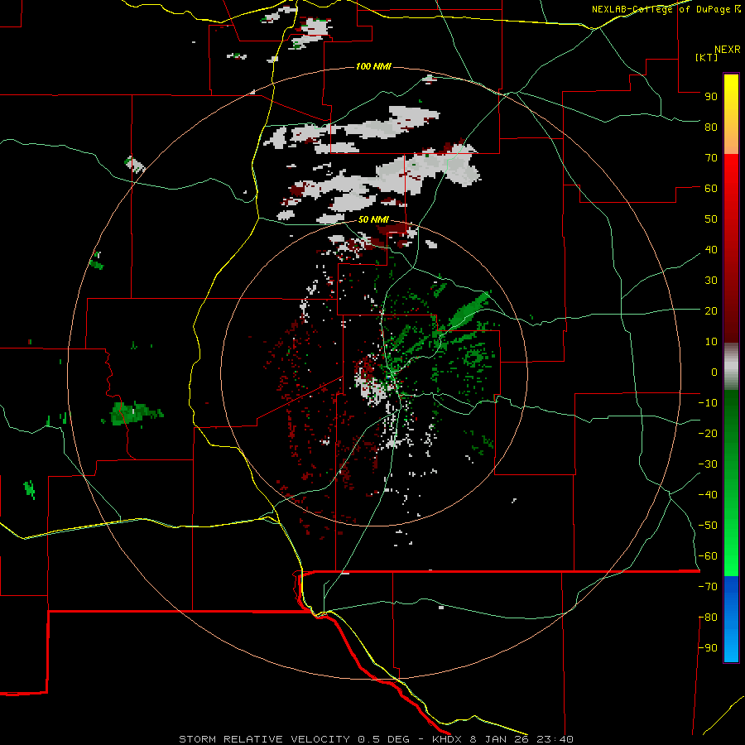Image resolution: width=745 pixels, height=745 pixels.
Task: Click the -60 scale value
Action: 708,556
